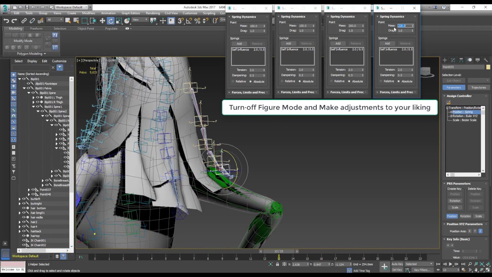Image resolution: width=492 pixels, height=277 pixels.
Task: Toggle Selection Lock padlock icon
Action: tap(278, 264)
